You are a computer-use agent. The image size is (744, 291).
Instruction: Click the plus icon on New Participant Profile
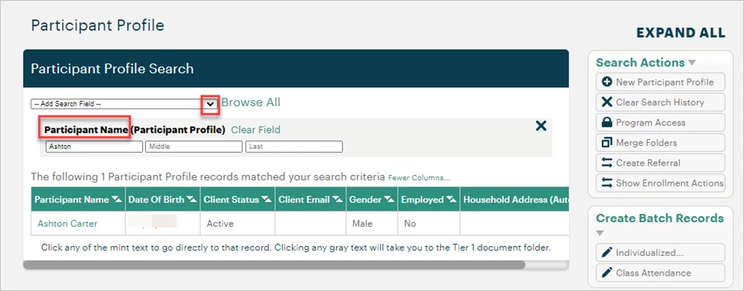coord(607,82)
